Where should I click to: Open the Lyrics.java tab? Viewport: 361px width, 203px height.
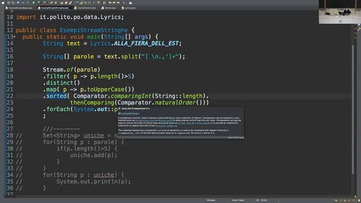[129, 8]
